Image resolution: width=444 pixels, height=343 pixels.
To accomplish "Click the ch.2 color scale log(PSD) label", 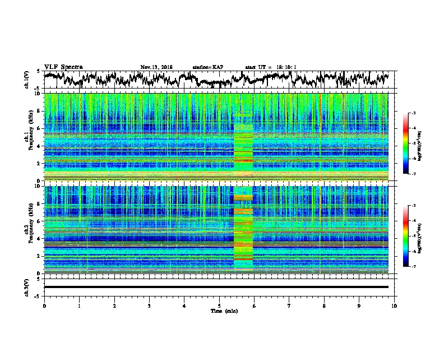I will click(x=420, y=238).
